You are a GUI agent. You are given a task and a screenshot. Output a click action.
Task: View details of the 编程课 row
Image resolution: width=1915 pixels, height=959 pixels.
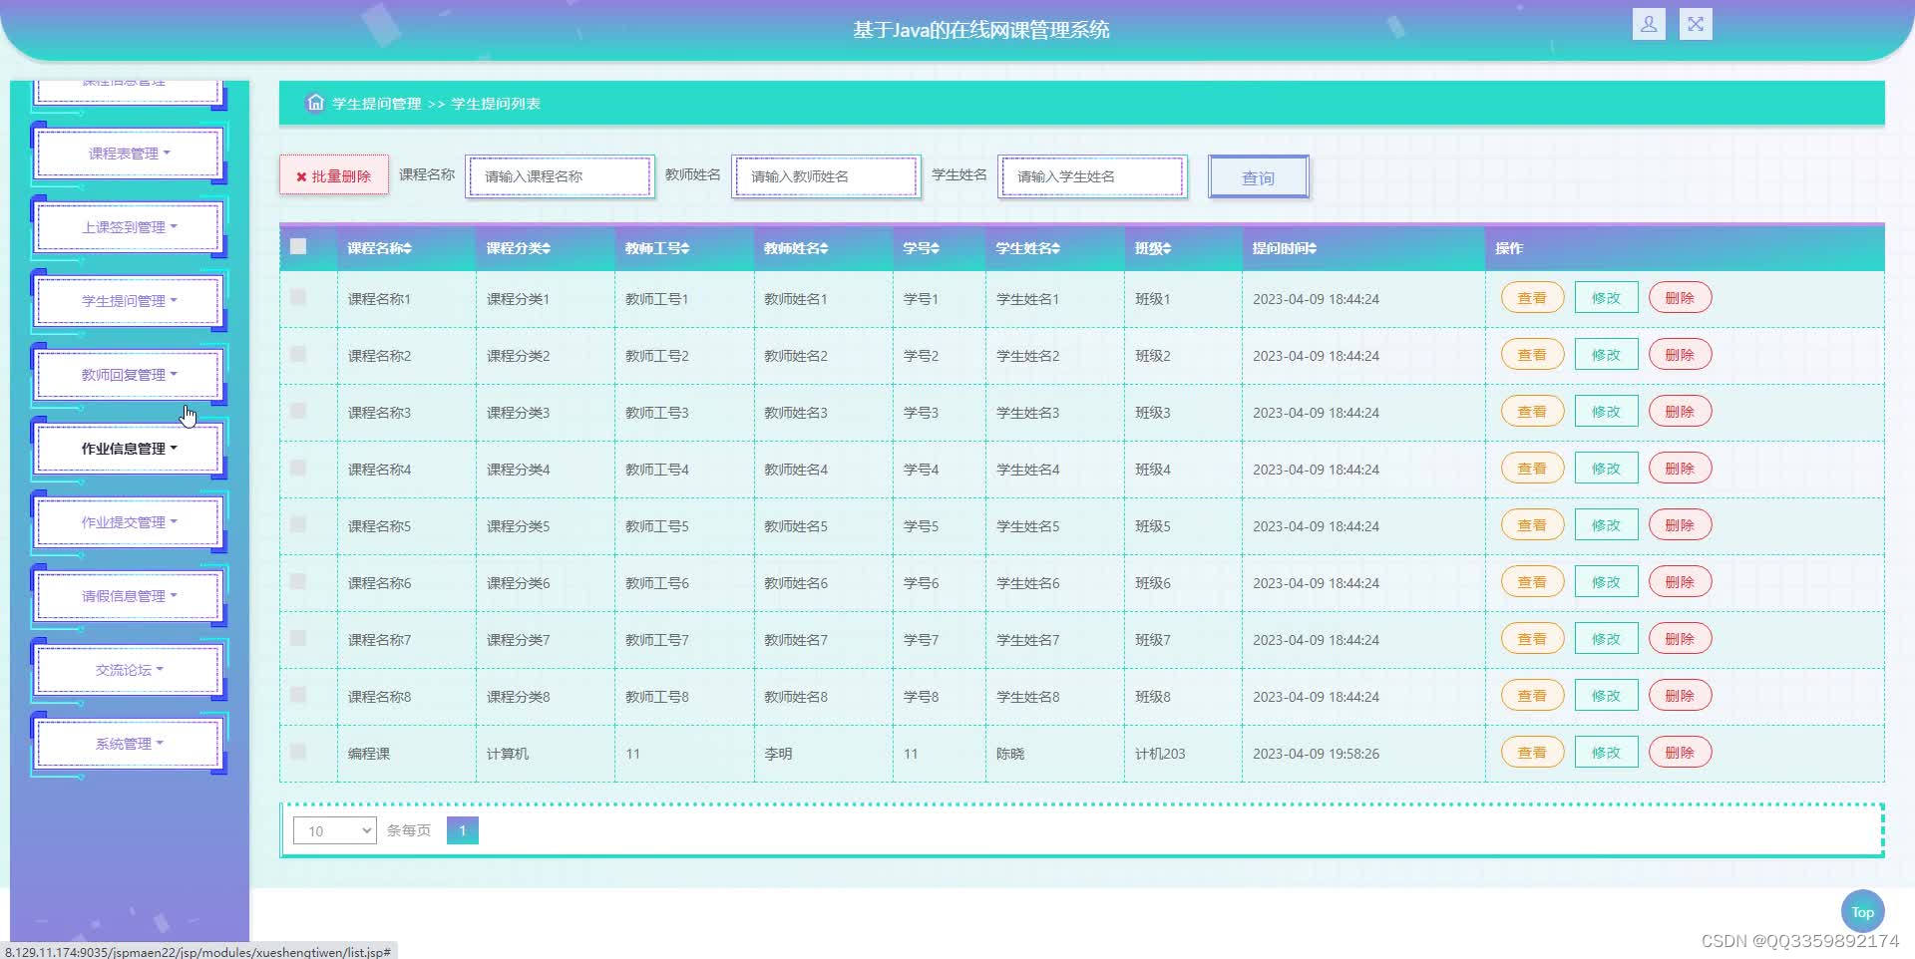point(1532,753)
